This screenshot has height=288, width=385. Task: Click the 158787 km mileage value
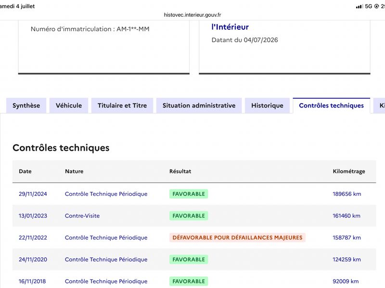[x=346, y=238]
